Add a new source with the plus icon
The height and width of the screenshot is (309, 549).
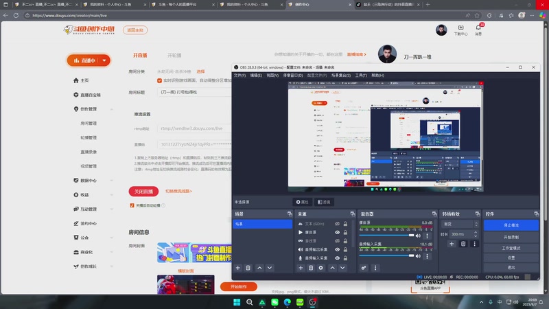pyautogui.click(x=301, y=268)
